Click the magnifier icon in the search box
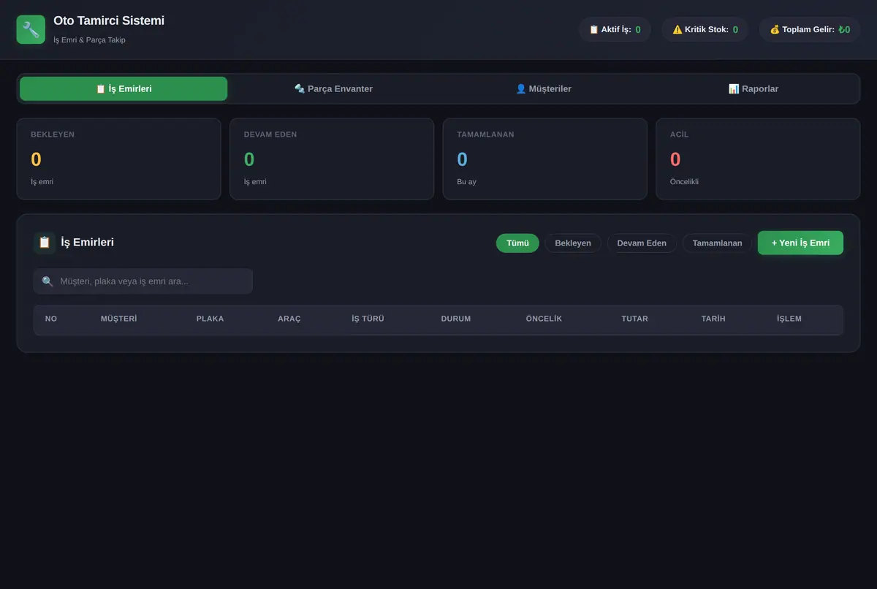 pyautogui.click(x=48, y=281)
